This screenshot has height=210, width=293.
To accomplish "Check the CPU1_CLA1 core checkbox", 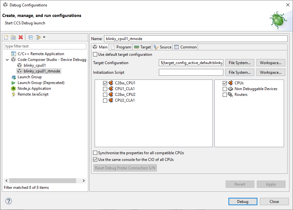I will pyautogui.click(x=105, y=88).
